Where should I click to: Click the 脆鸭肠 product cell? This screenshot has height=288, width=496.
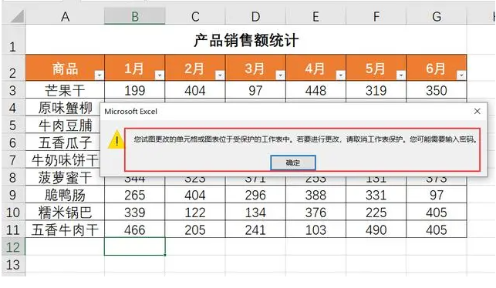(65, 195)
